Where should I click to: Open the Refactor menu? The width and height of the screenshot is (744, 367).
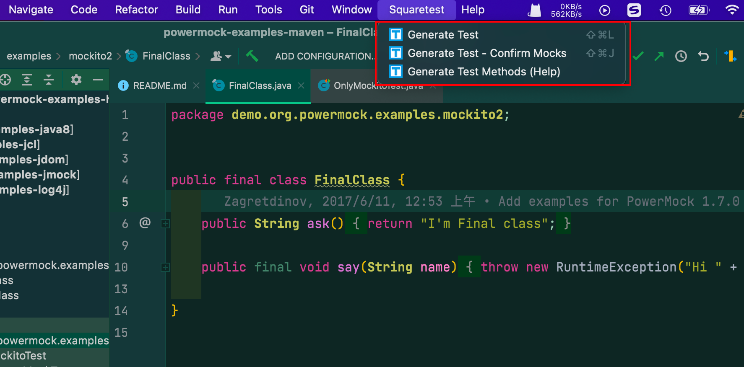pos(136,10)
